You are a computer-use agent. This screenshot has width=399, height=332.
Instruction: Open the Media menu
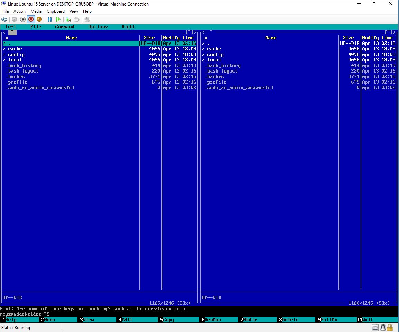click(36, 11)
